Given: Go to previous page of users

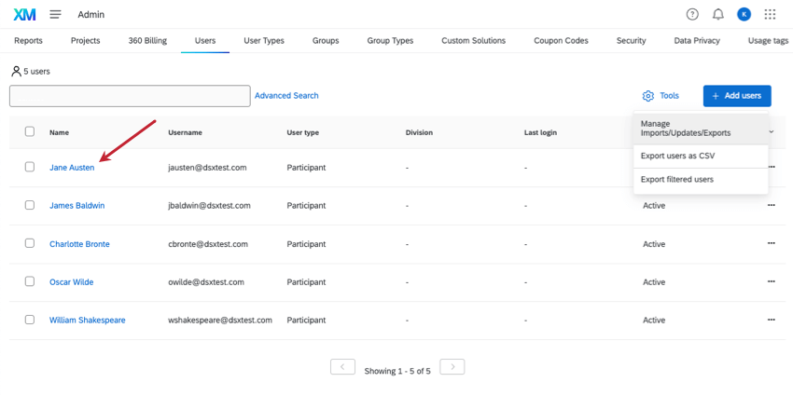Looking at the screenshot, I should (x=342, y=367).
